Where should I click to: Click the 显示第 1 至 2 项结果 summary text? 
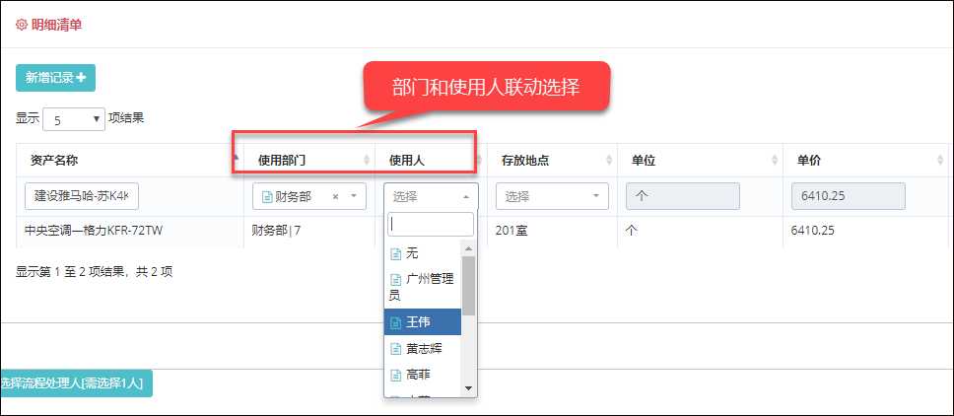click(95, 272)
